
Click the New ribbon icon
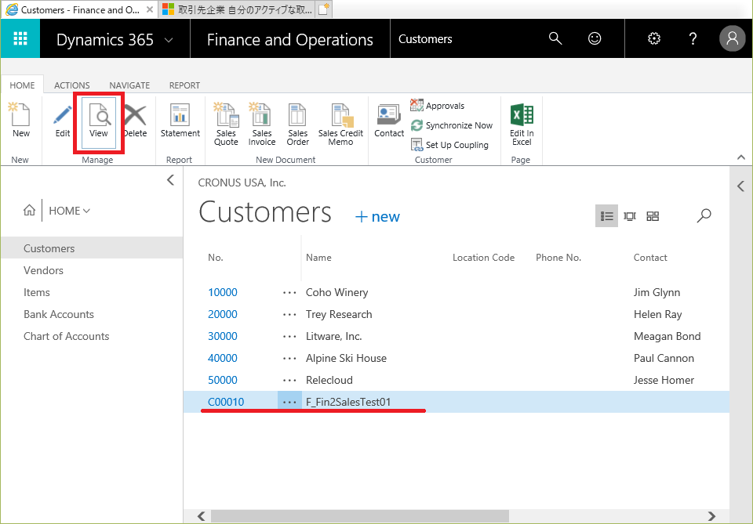point(20,120)
